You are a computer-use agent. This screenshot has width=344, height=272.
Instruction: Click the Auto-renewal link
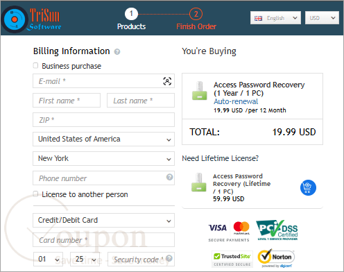pyautogui.click(x=236, y=101)
